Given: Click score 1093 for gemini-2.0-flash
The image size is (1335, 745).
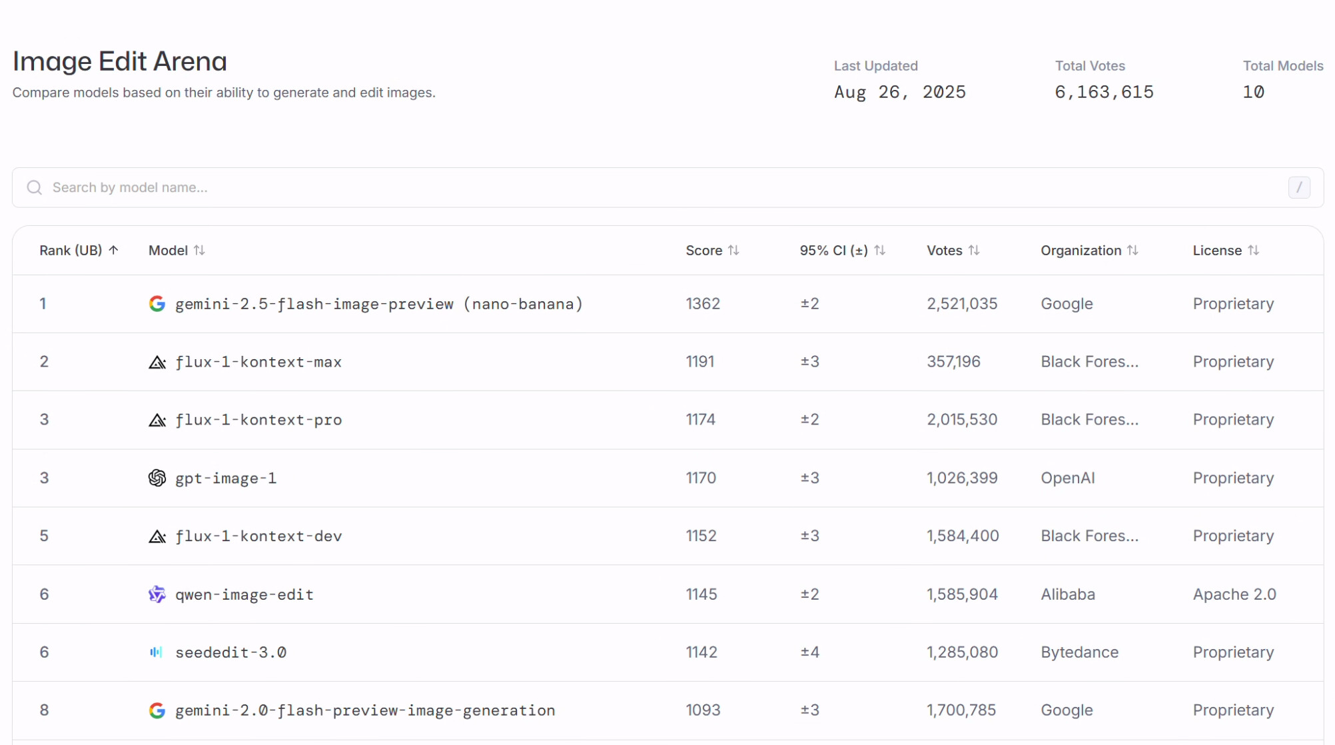Looking at the screenshot, I should 703,710.
